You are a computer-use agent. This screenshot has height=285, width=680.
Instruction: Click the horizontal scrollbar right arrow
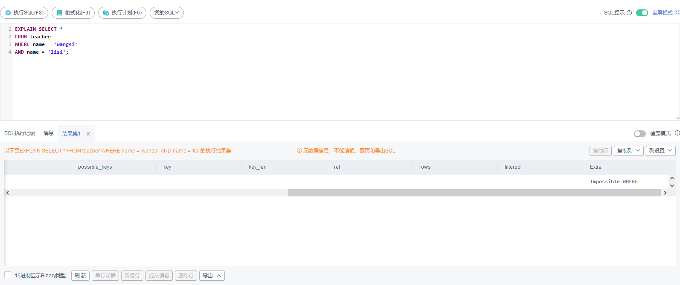click(665, 193)
